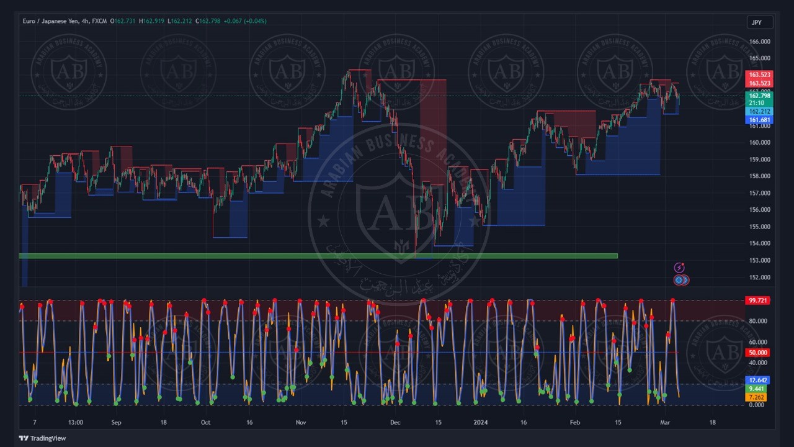Click the 159.000 price axis label
794x447 pixels.
tap(759, 160)
